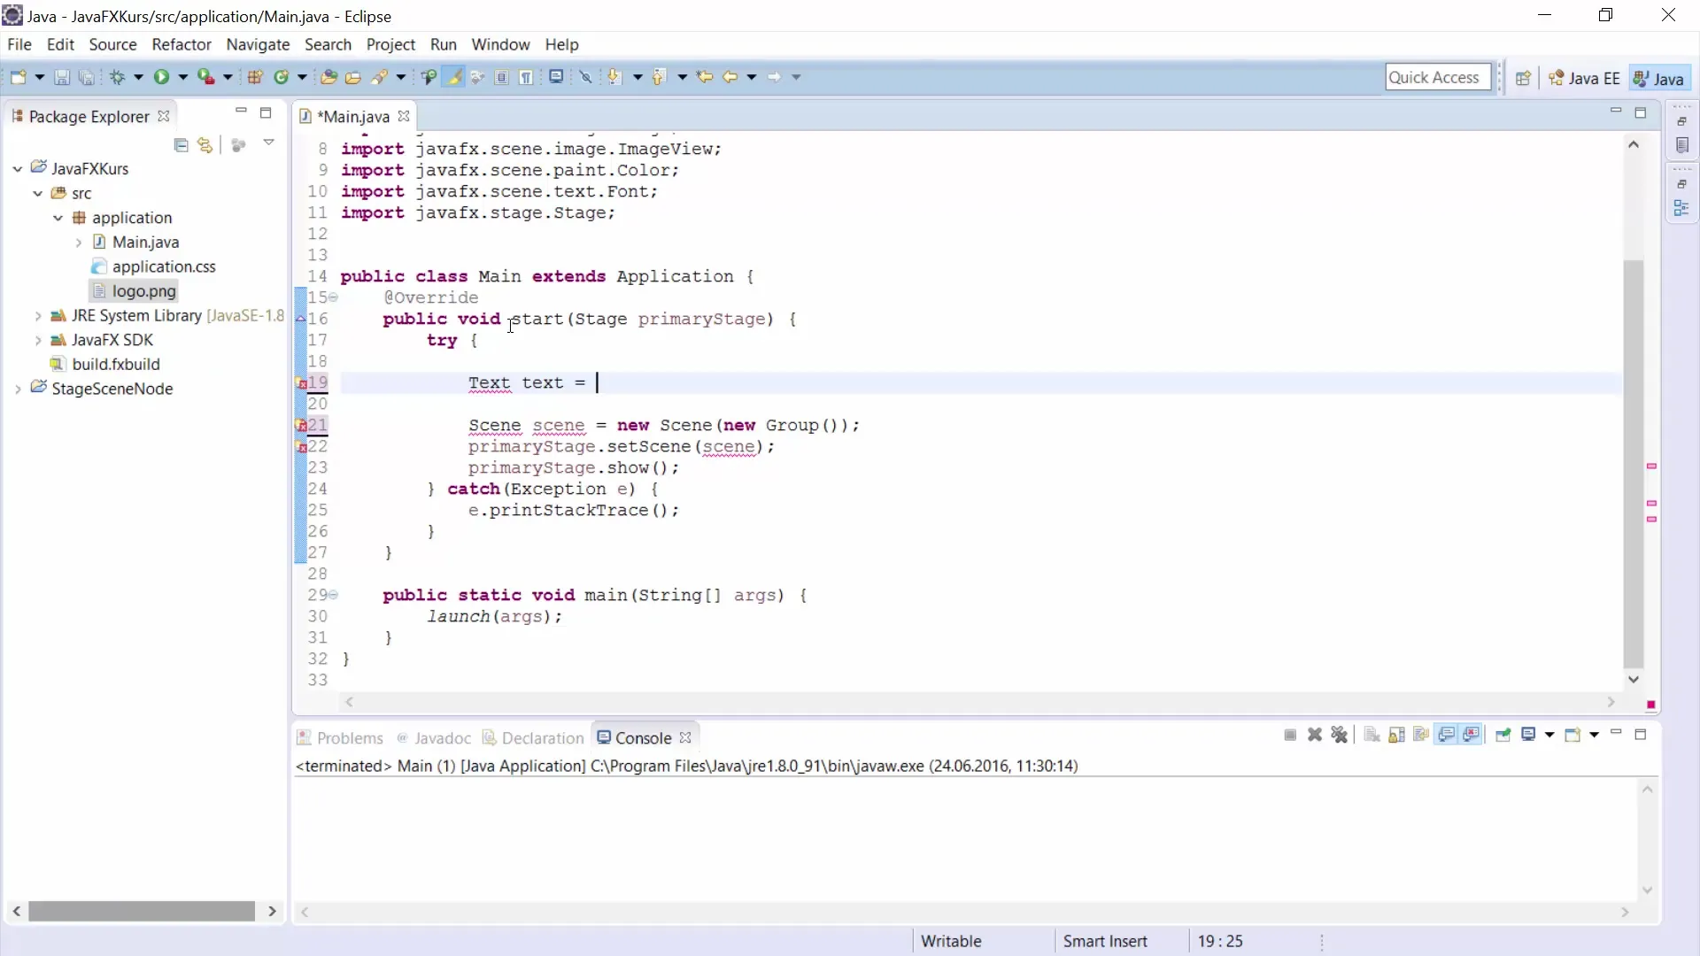Toggle Link with Editor in Package Explorer
The height and width of the screenshot is (956, 1700).
click(x=205, y=145)
